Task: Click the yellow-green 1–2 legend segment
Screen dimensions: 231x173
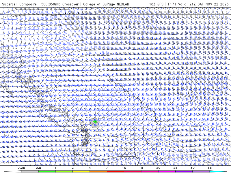Action: click(64, 171)
